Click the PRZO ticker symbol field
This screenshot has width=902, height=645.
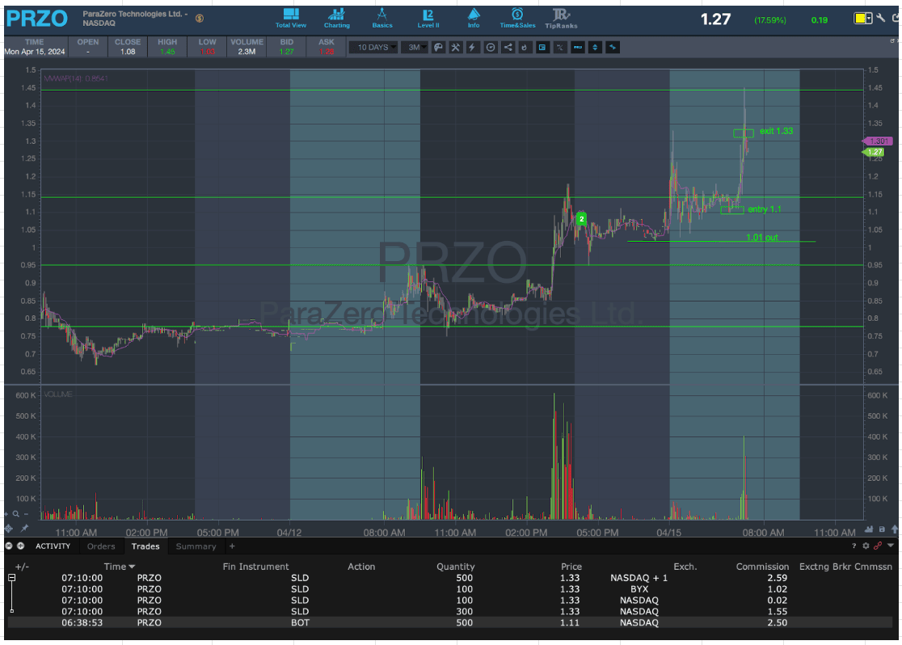[37, 19]
